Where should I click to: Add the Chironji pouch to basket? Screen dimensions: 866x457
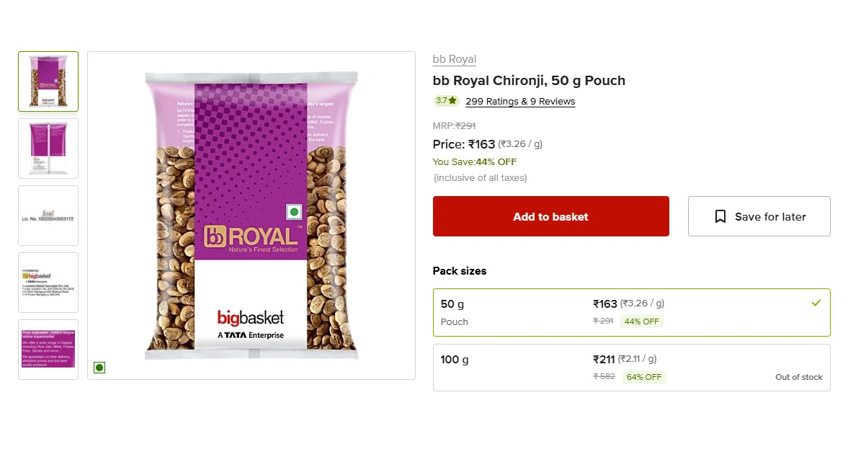(551, 216)
